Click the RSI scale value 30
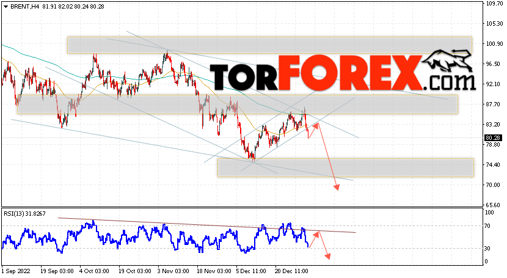The image size is (507, 278). (488, 248)
